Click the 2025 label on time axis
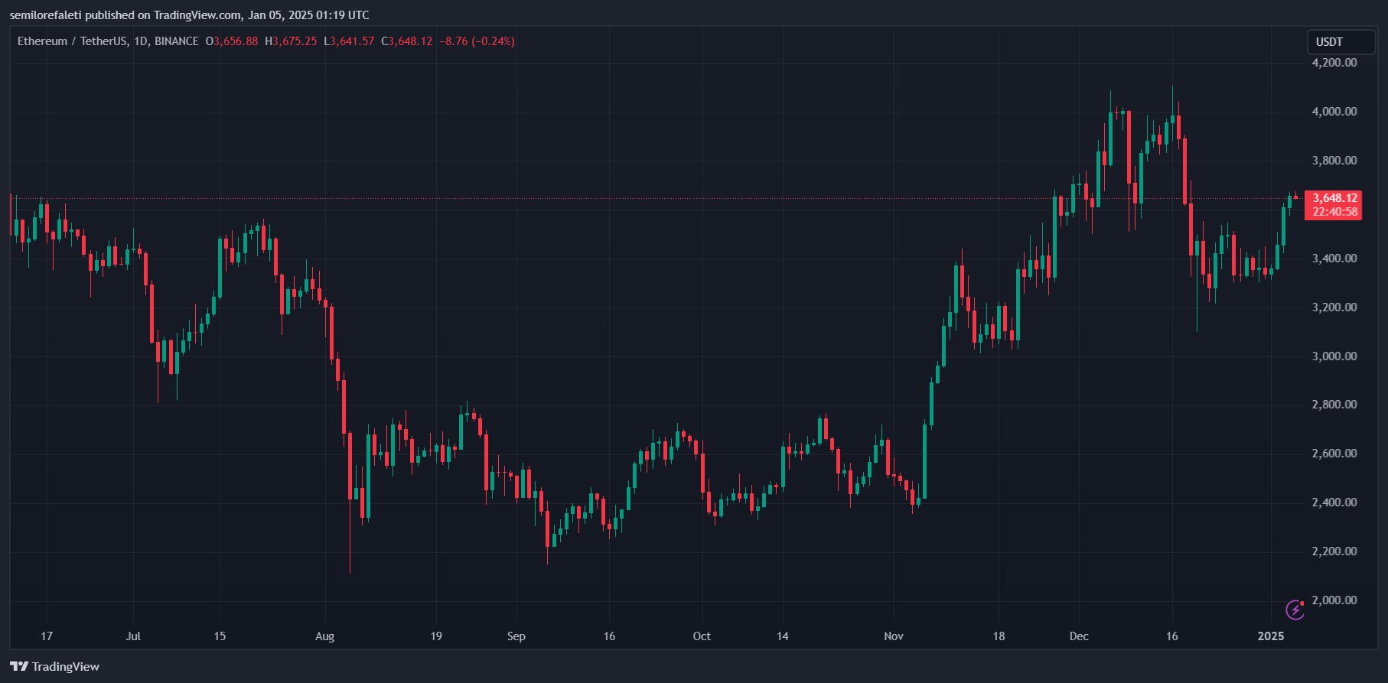 click(x=1271, y=636)
